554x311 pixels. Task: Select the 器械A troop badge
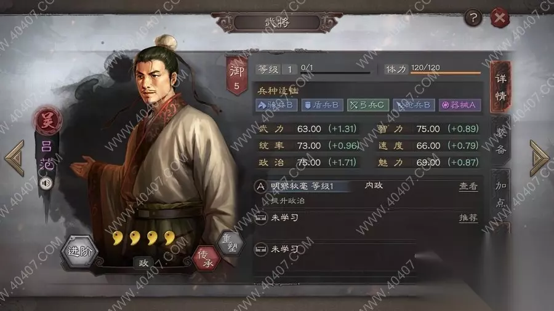(460, 105)
